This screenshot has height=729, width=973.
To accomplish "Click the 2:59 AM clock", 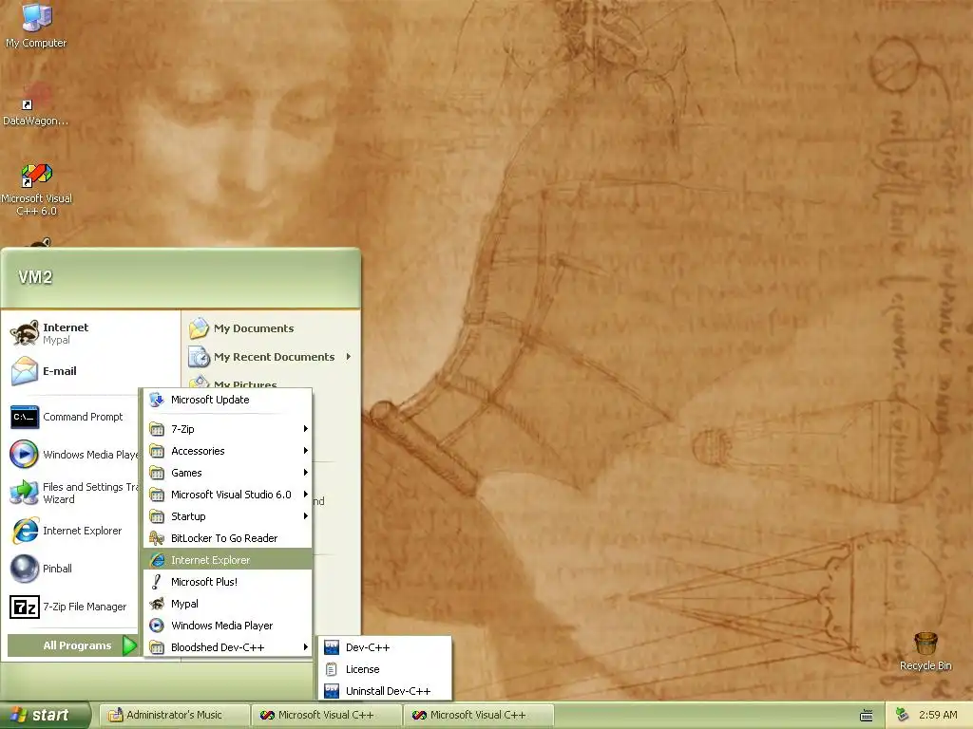I will (x=938, y=715).
